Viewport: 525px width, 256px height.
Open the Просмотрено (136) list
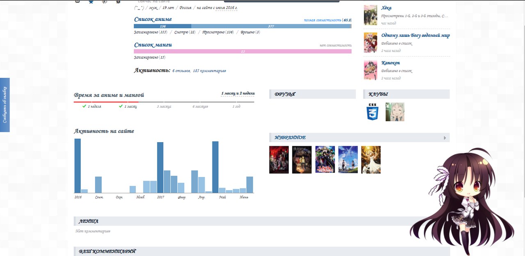pos(218,32)
